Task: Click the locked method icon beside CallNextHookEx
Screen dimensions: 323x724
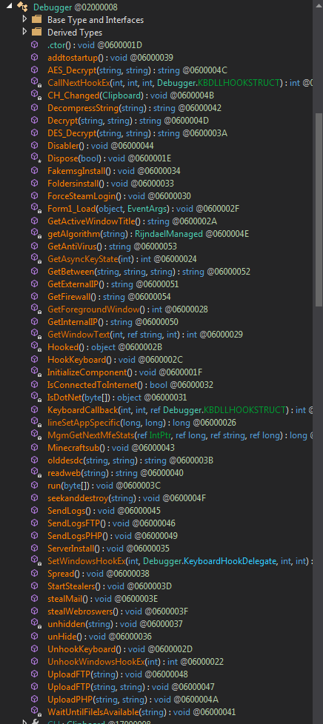Action: coord(36,83)
